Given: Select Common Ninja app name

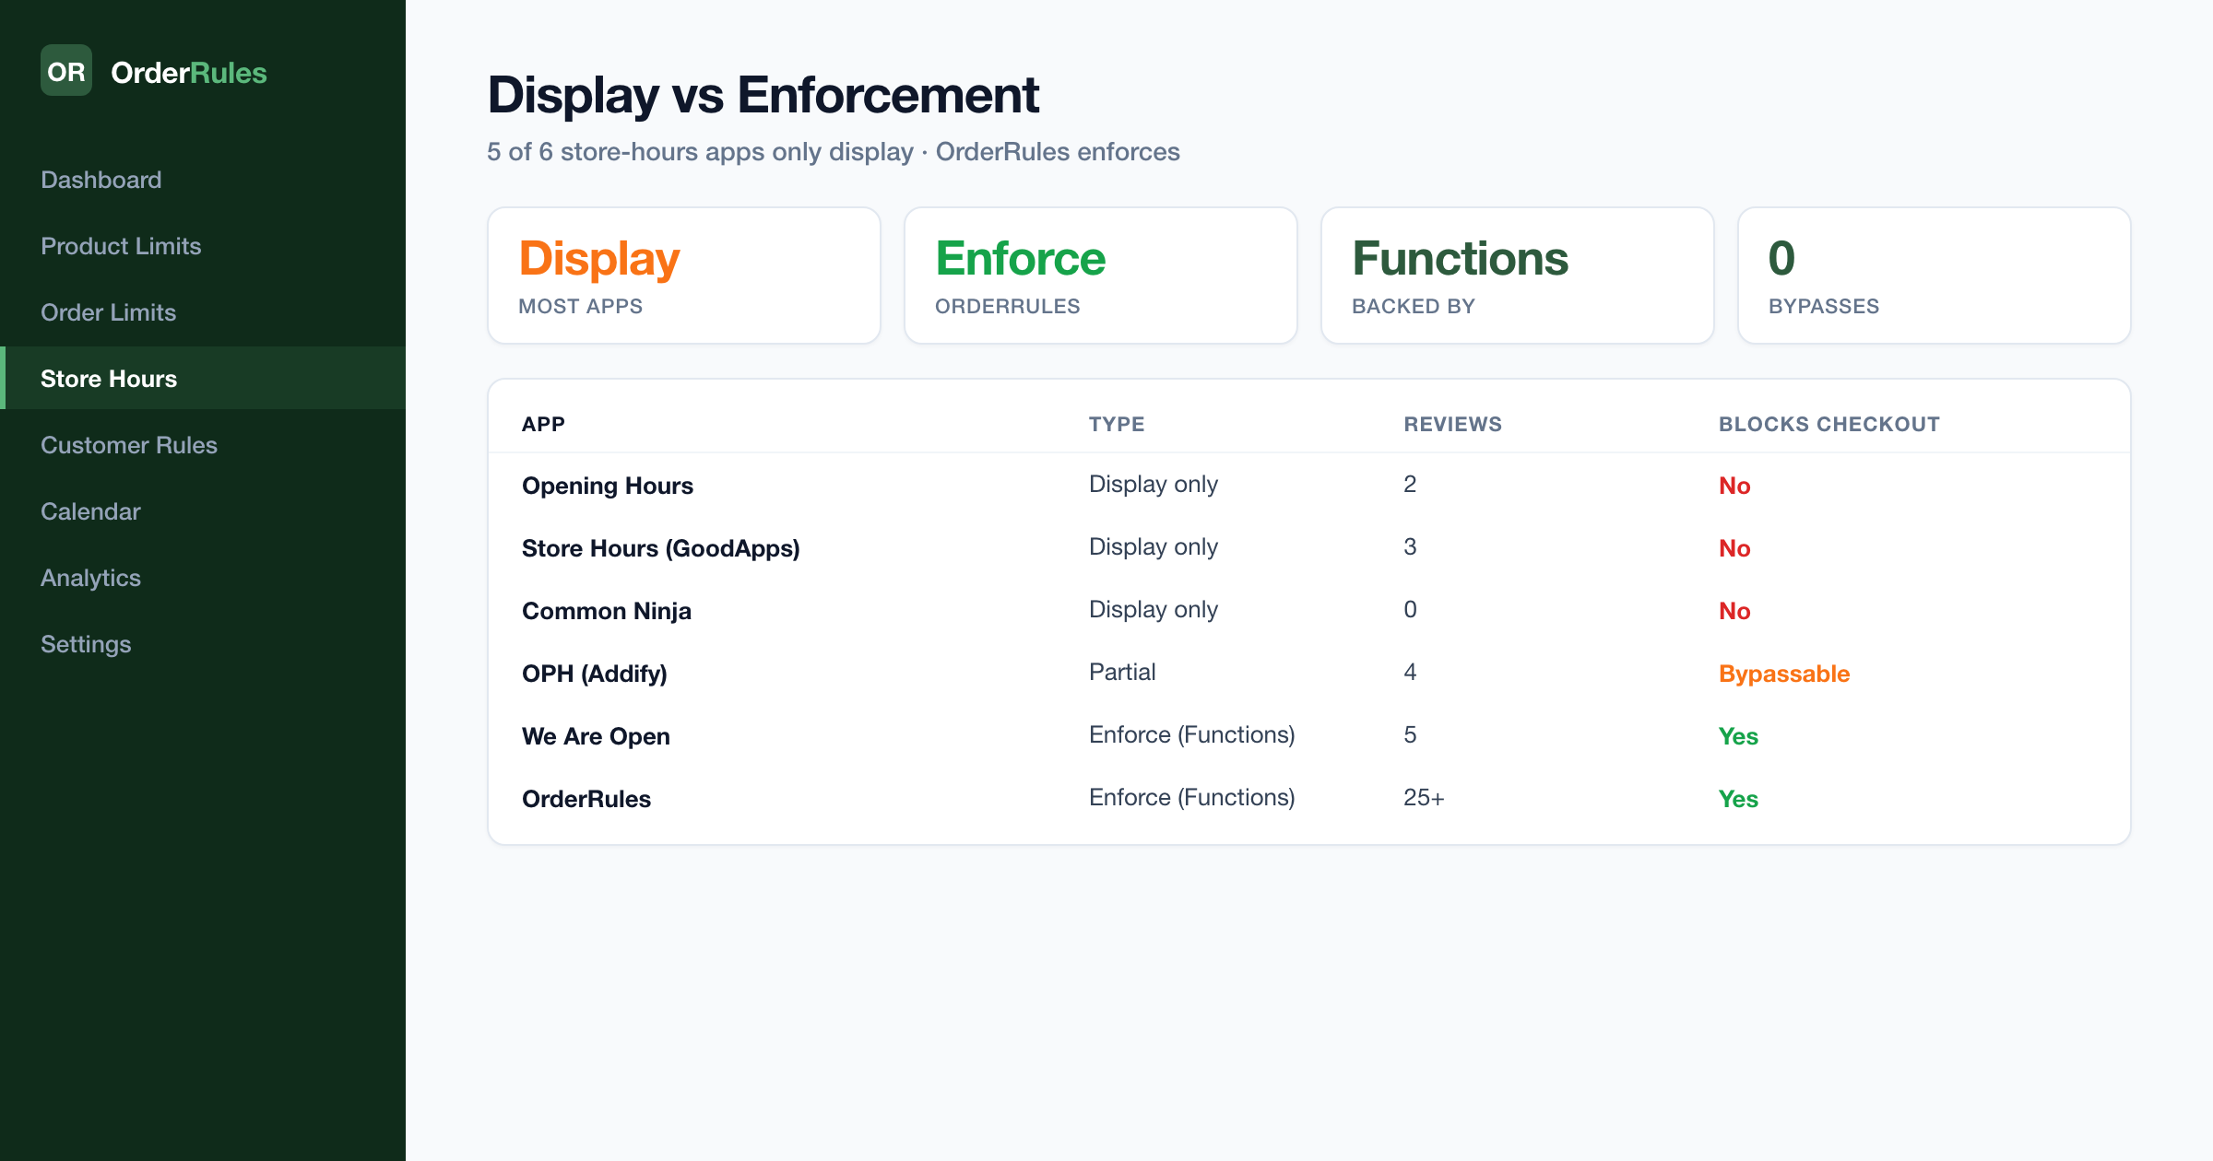Looking at the screenshot, I should tap(607, 611).
